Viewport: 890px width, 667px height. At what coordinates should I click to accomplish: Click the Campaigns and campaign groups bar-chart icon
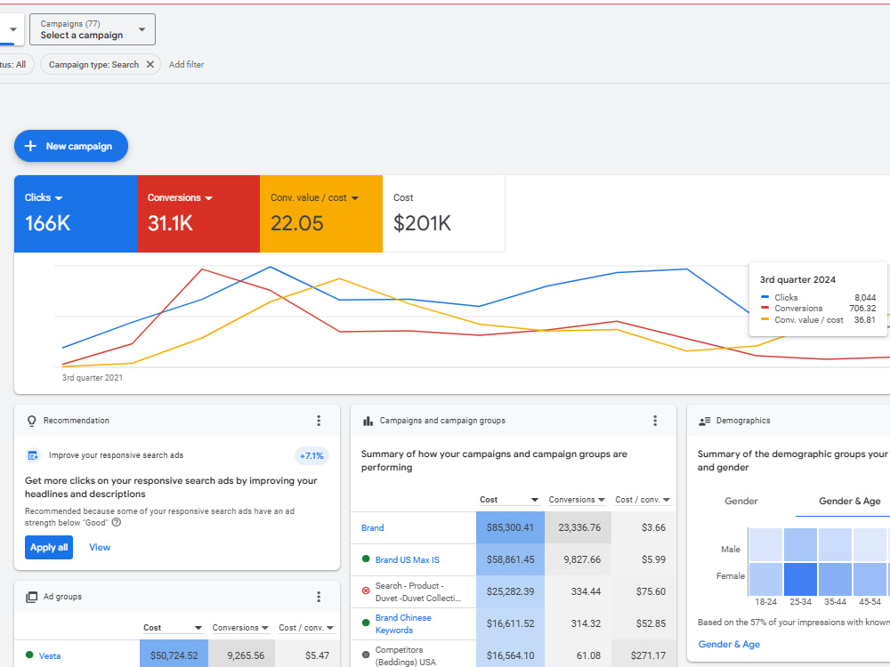pos(368,421)
